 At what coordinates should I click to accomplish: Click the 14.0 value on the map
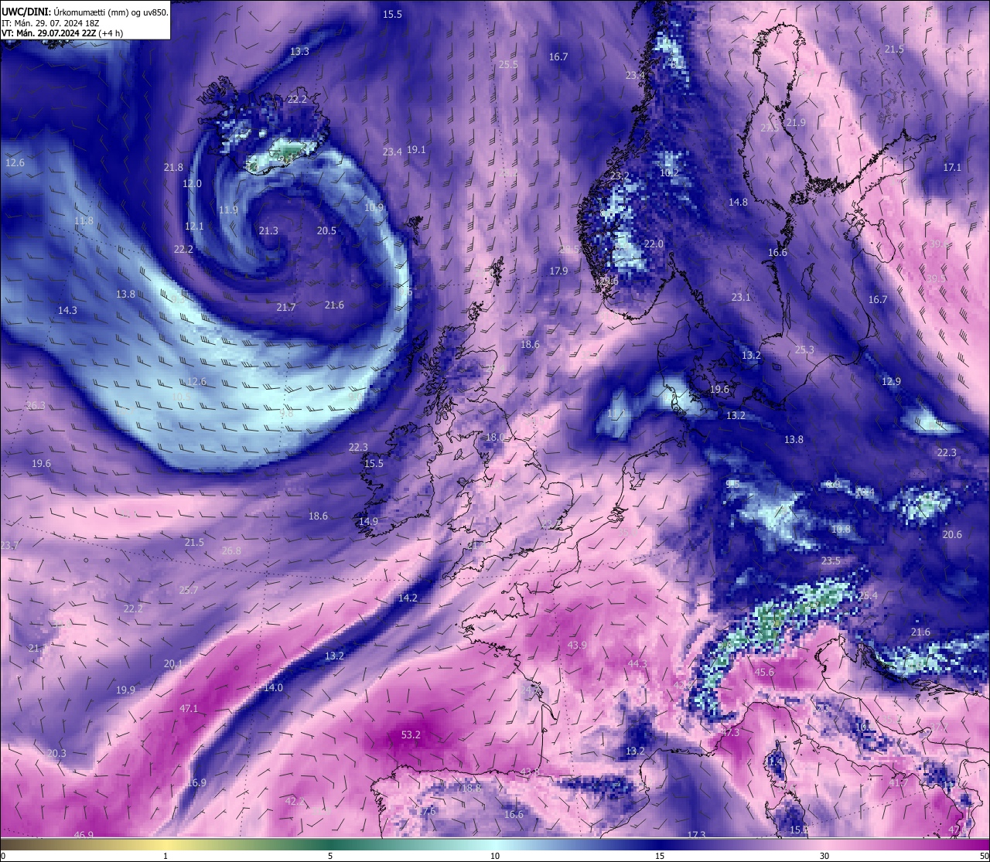273,687
